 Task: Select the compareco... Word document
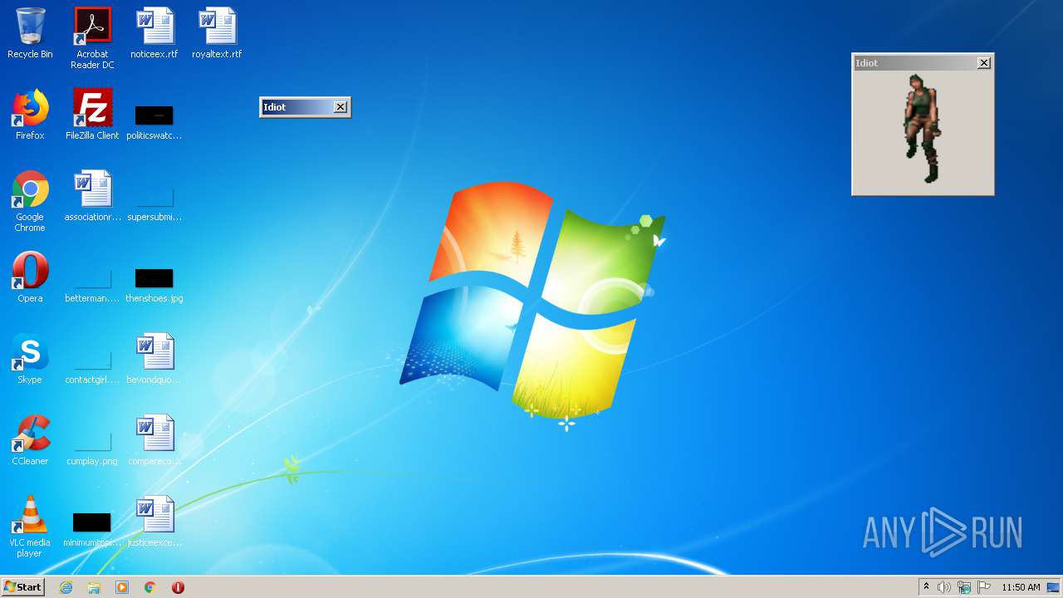pos(154,440)
